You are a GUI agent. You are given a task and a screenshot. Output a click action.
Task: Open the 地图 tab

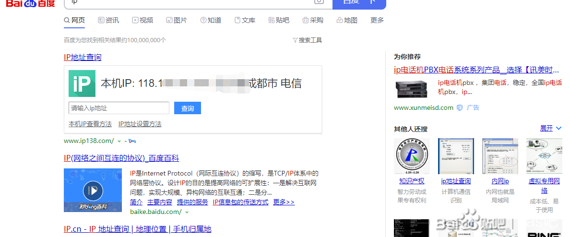click(347, 20)
